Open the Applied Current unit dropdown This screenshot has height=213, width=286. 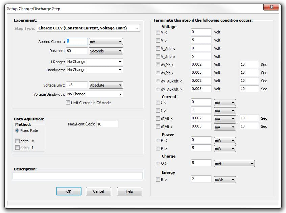[105, 42]
